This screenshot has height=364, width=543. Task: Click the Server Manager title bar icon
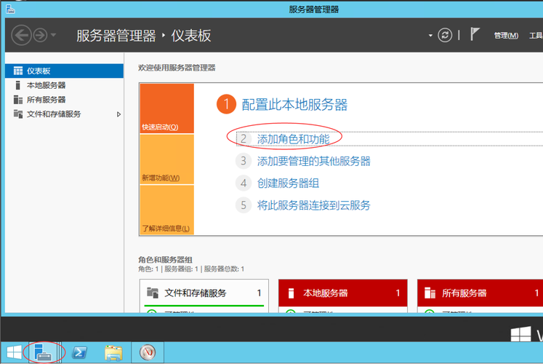tap(10, 9)
